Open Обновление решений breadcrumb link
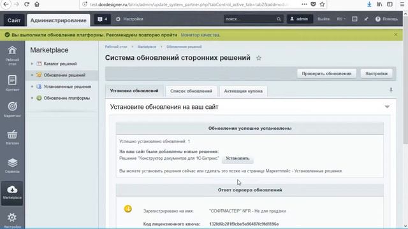 click(184, 46)
